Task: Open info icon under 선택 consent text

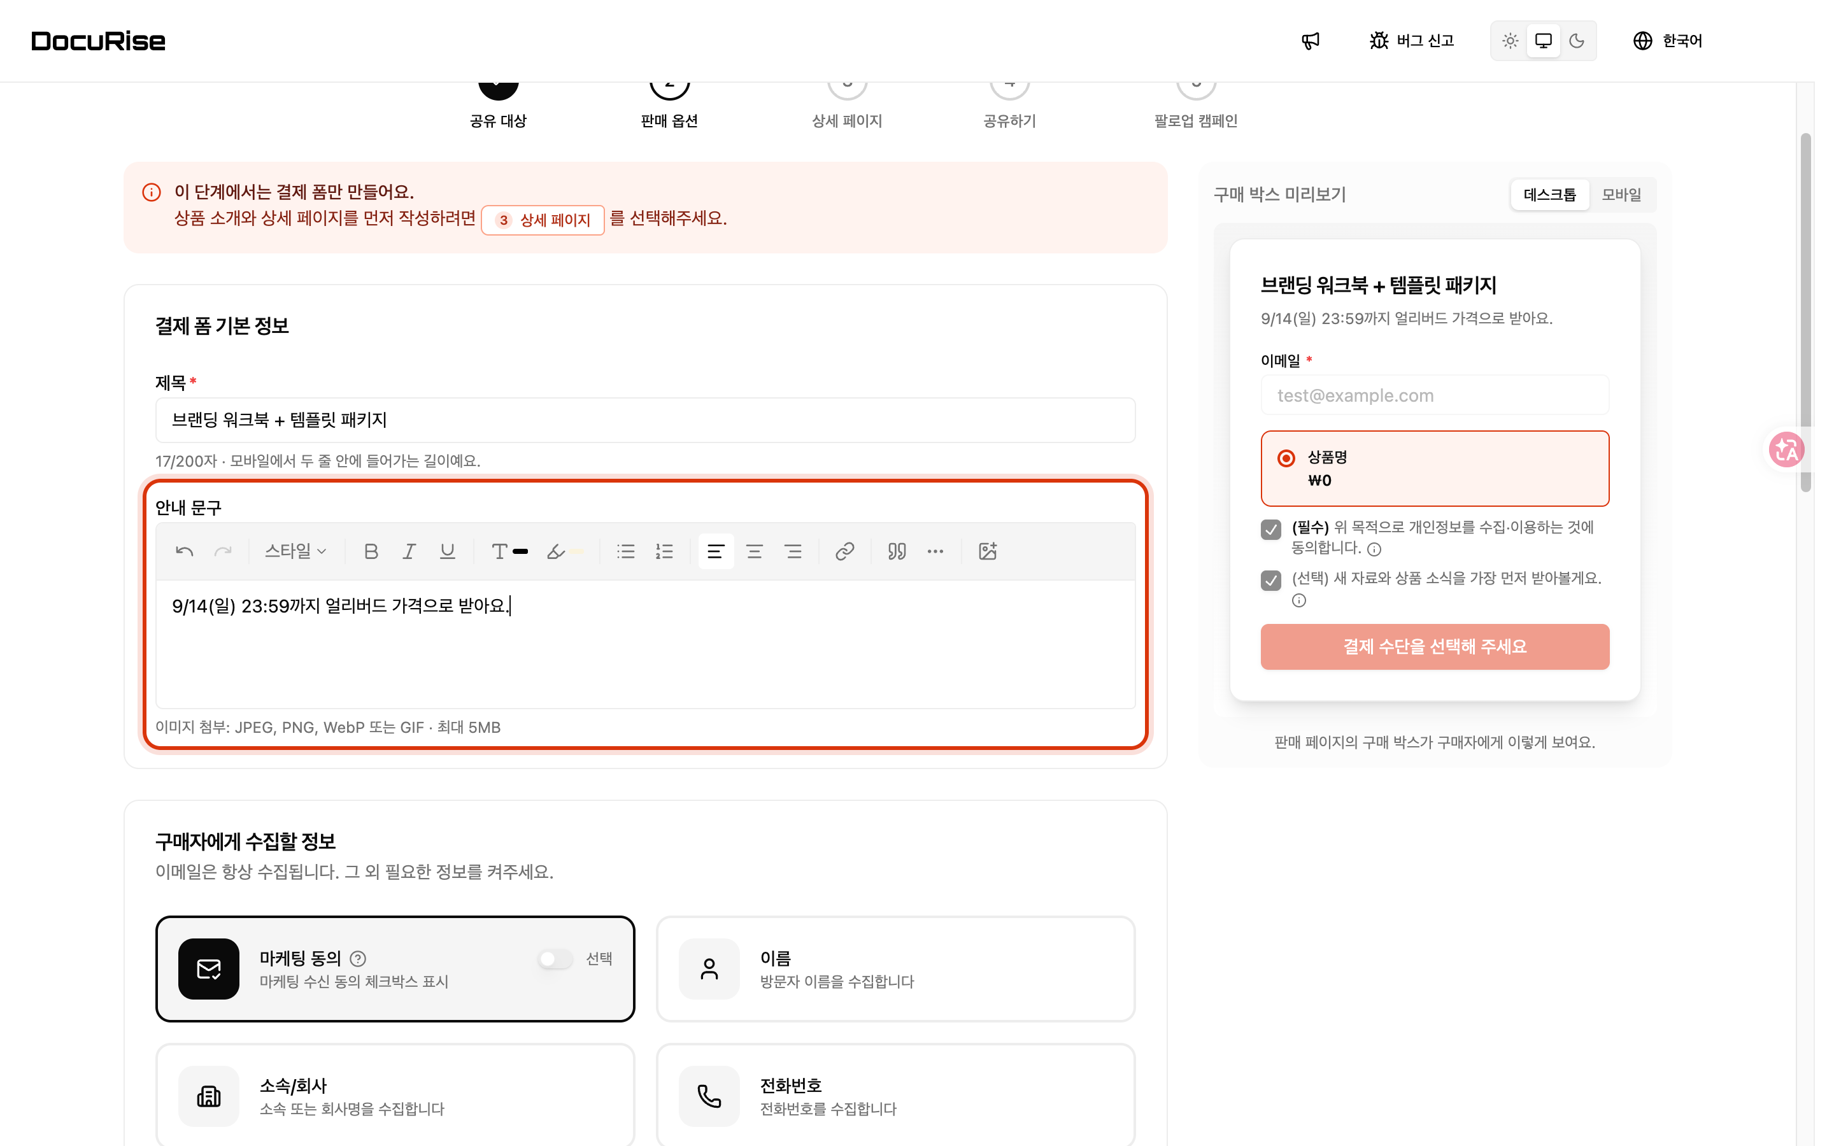Action: [1299, 600]
